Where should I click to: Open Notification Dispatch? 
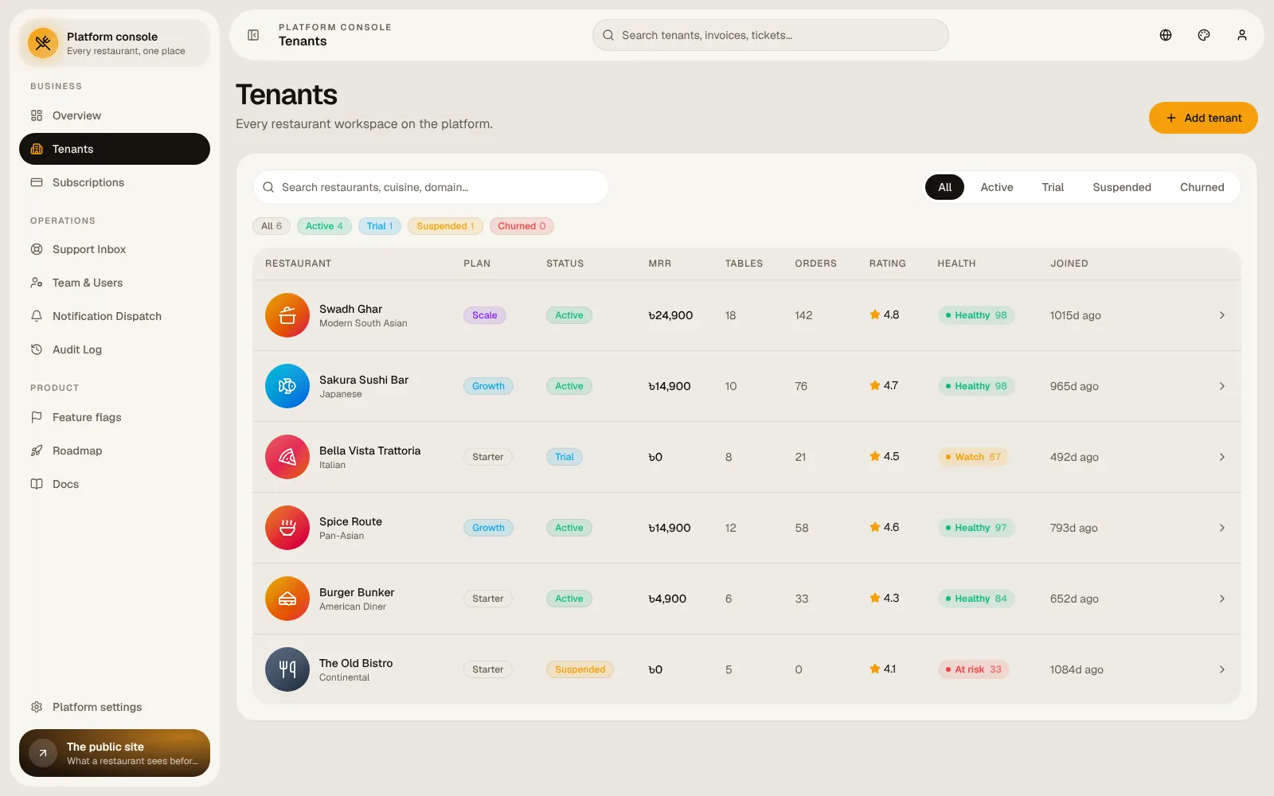tap(115, 316)
